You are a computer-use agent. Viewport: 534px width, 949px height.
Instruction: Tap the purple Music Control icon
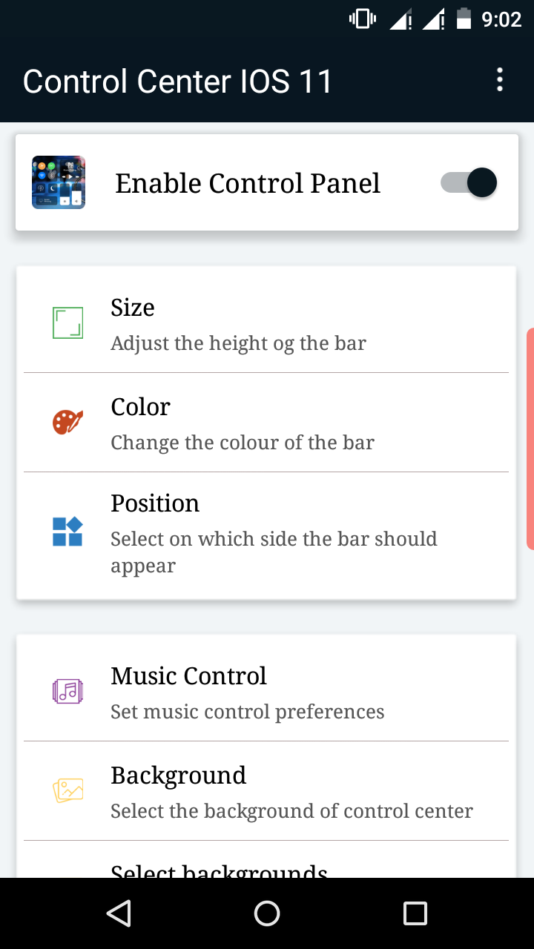point(67,692)
